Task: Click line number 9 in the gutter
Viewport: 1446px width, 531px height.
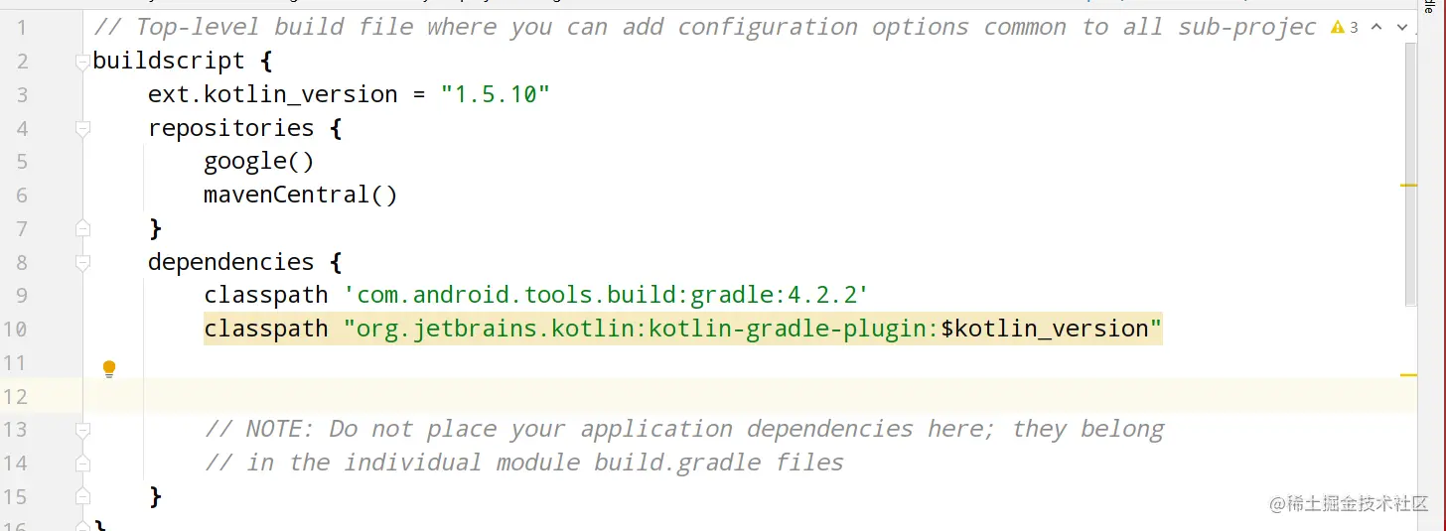Action: tap(23, 295)
